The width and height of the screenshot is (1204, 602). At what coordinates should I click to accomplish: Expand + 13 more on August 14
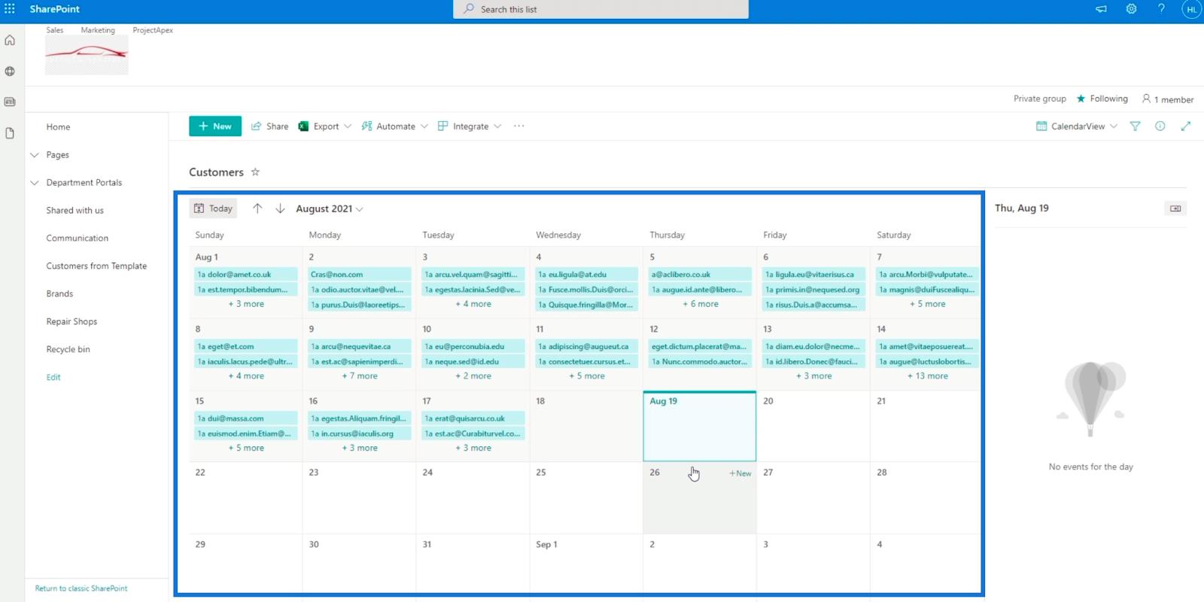pos(927,375)
